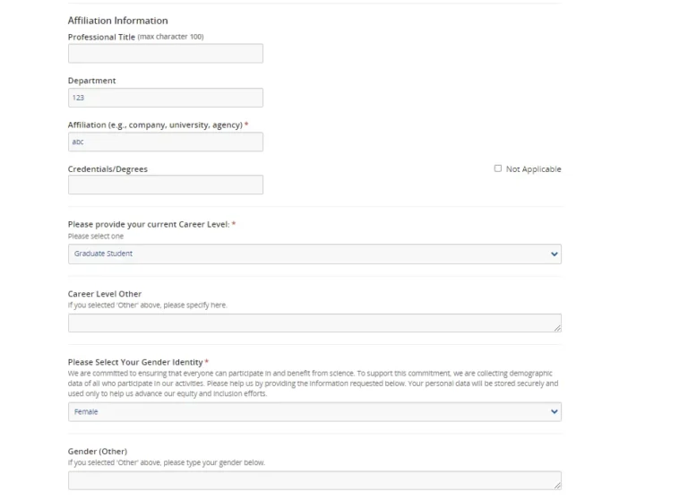Click the Affiliation field containing abc

tap(166, 142)
